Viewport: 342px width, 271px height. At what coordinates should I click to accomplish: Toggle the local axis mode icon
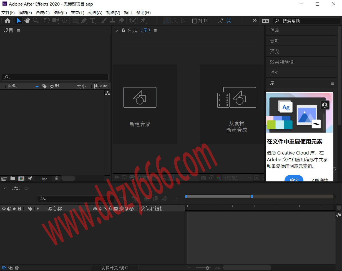click(x=167, y=21)
